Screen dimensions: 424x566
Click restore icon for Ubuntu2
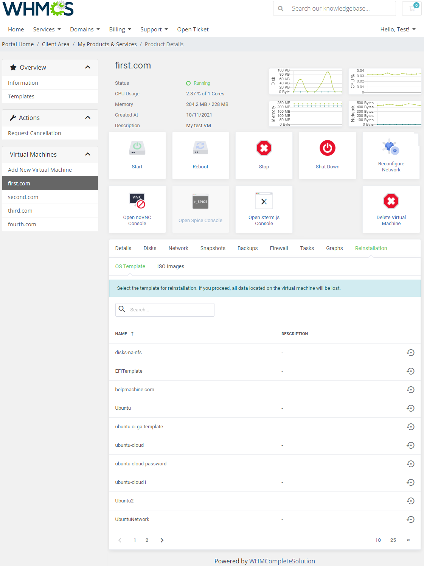pos(410,501)
